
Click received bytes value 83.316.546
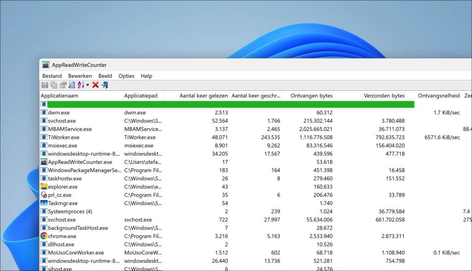pos(319,146)
